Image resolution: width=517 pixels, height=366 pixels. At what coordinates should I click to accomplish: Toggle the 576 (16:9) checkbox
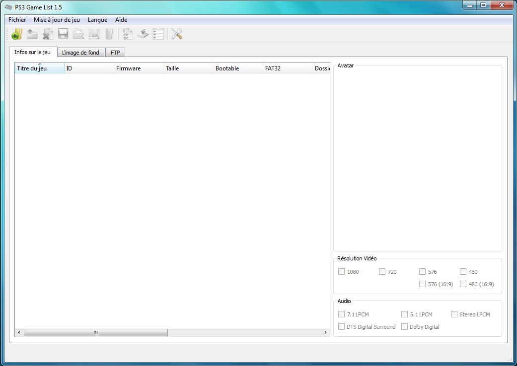(422, 284)
